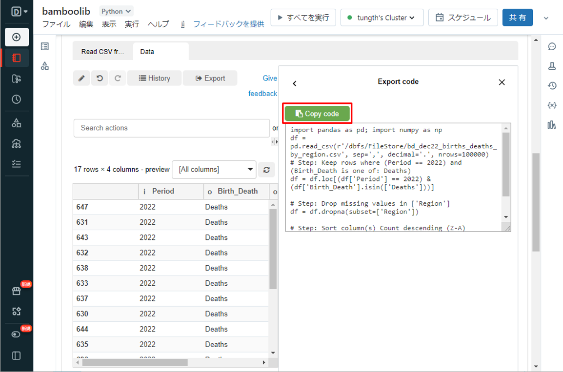Viewport: 563px width, 372px height.
Task: Undo the last transformation step
Action: point(100,78)
